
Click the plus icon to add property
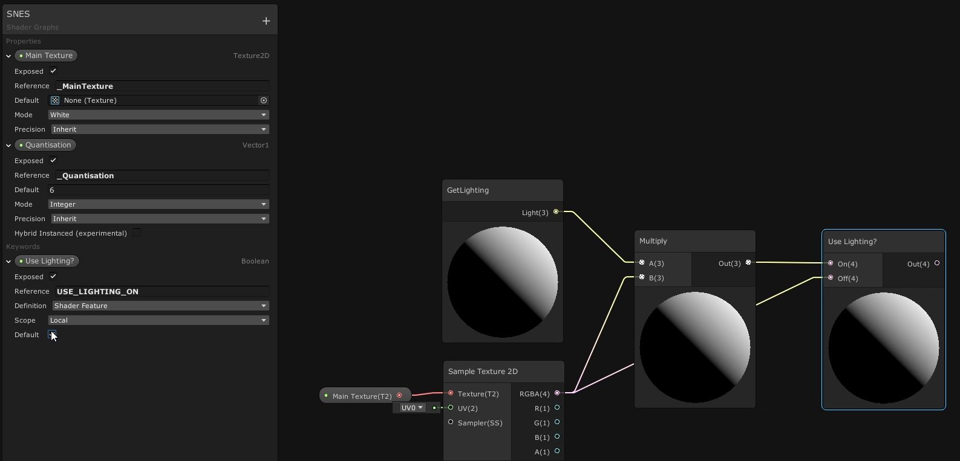point(266,21)
